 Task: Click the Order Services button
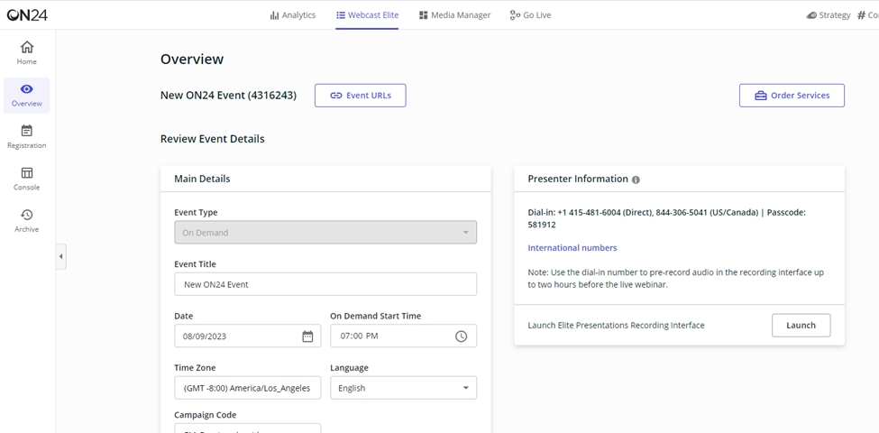pyautogui.click(x=792, y=96)
